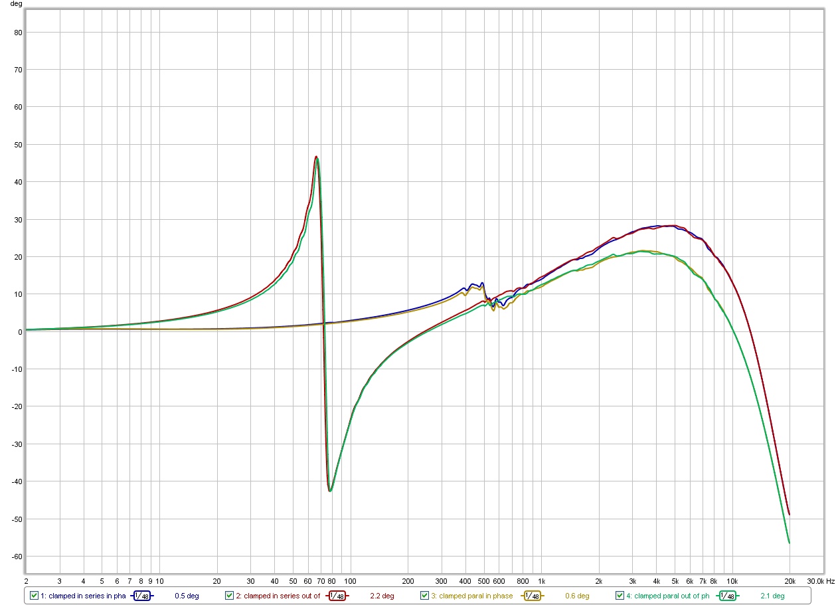
Task: Click the blue 1/48 smoothing icon for trace 1
Action: click(141, 596)
